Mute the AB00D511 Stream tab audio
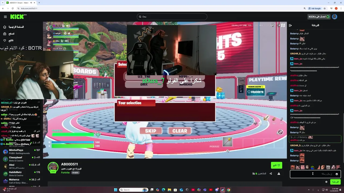The width and height of the screenshot is (344, 193). 31,3
